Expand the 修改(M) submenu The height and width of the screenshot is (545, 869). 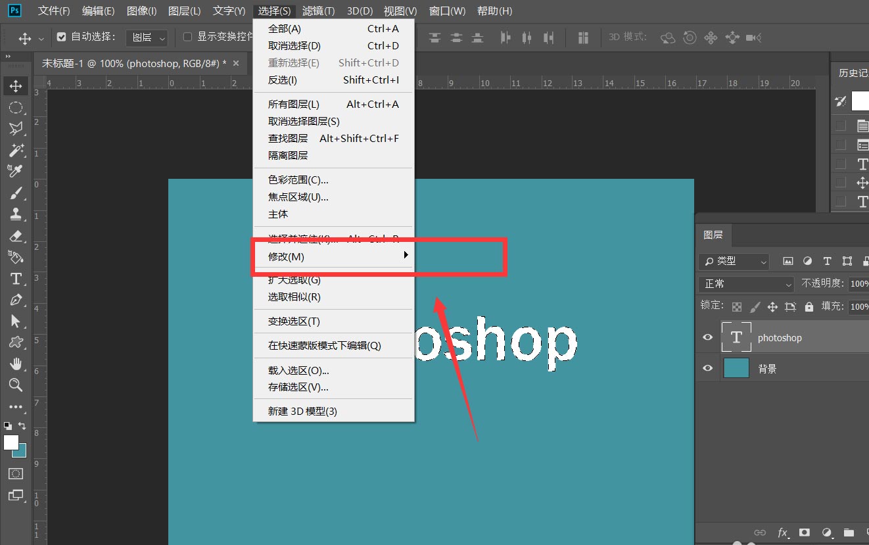[334, 256]
